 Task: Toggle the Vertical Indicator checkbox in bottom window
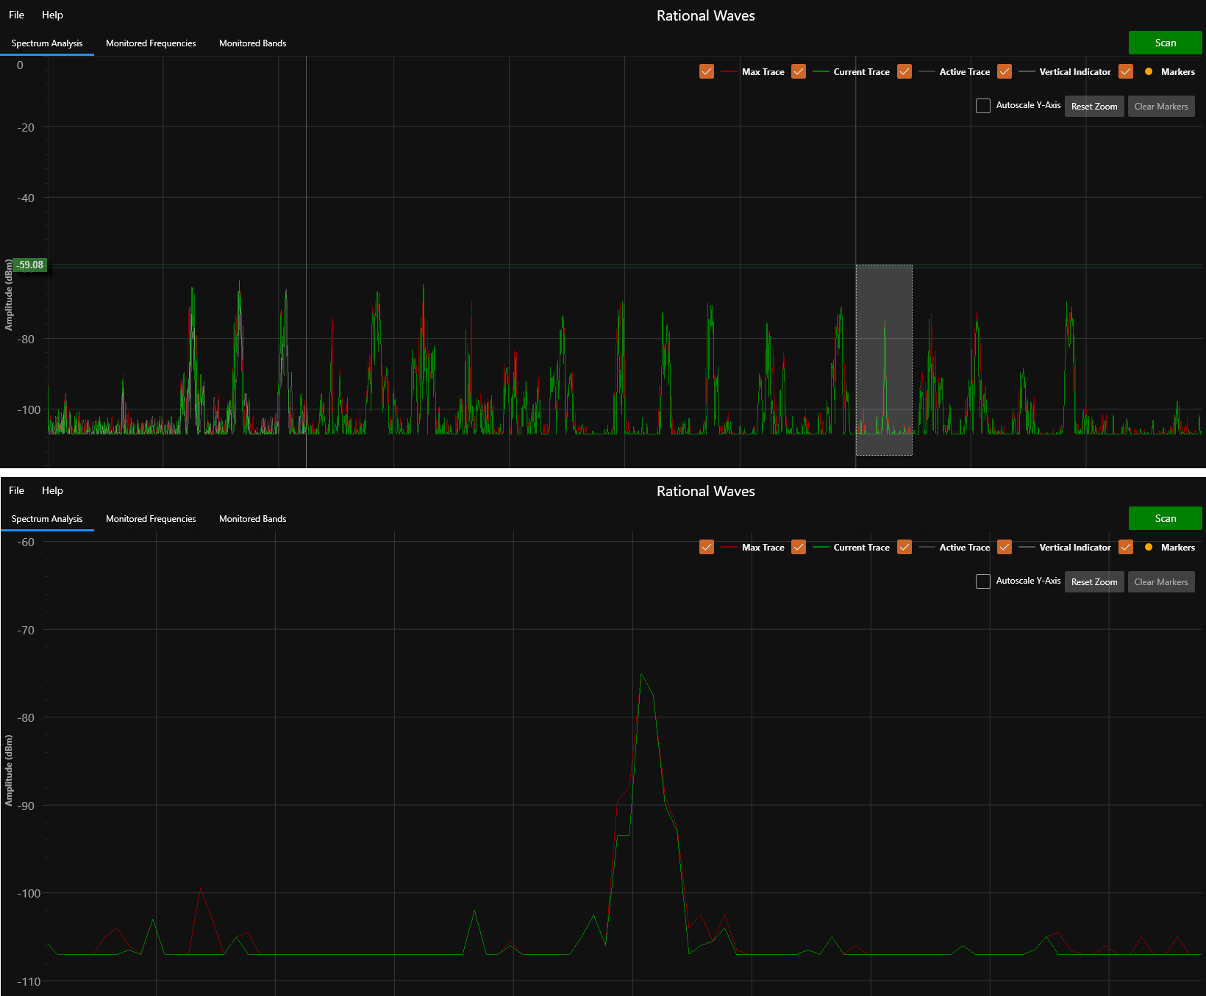(1004, 547)
